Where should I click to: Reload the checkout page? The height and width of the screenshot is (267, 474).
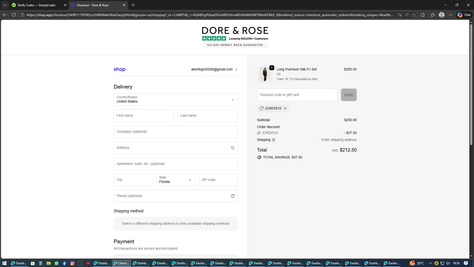[x=14, y=15]
